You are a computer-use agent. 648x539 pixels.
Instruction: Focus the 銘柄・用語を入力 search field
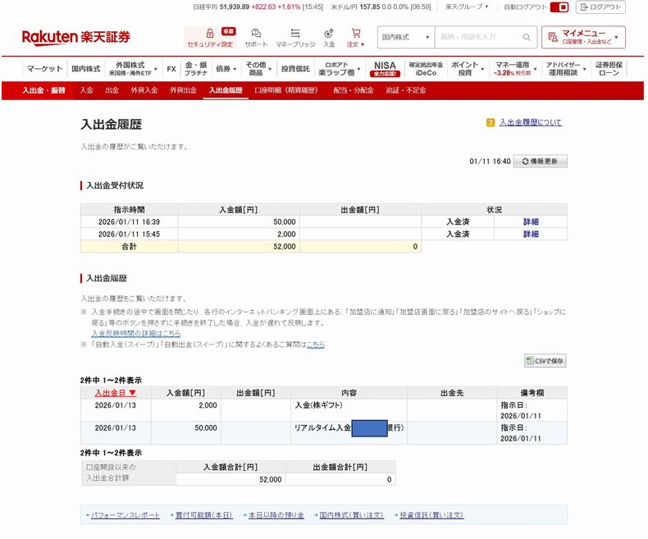(477, 37)
